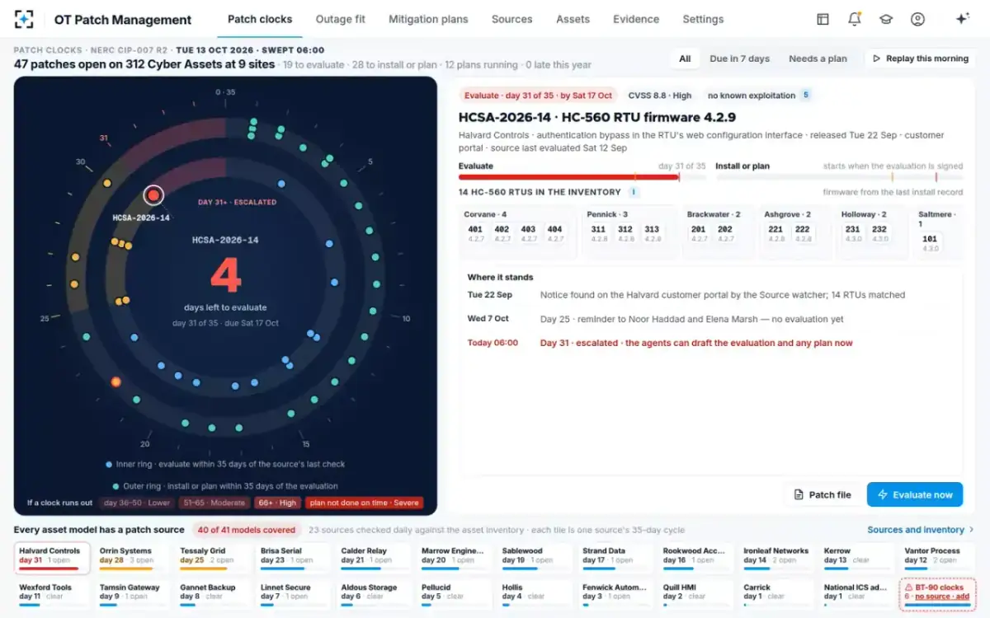Click the Install or plan progress bar
990x618 pixels.
click(x=839, y=176)
